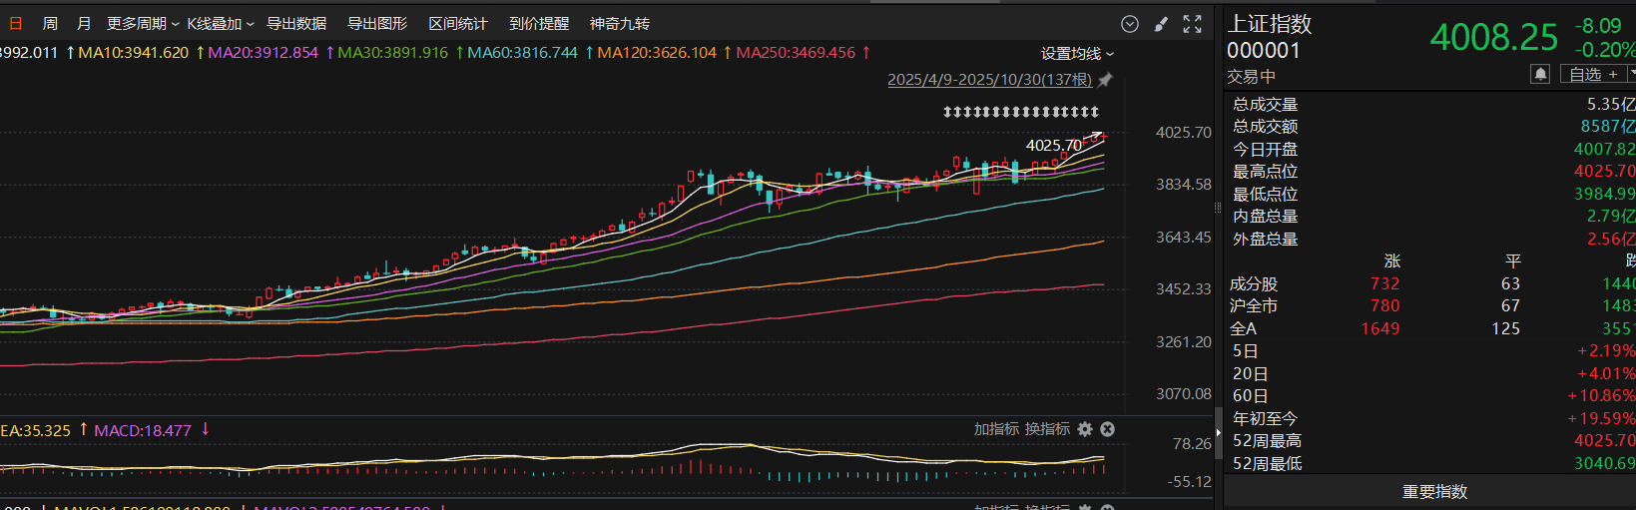Close the MACD indicator panel
The width and height of the screenshot is (1636, 510).
[1107, 429]
